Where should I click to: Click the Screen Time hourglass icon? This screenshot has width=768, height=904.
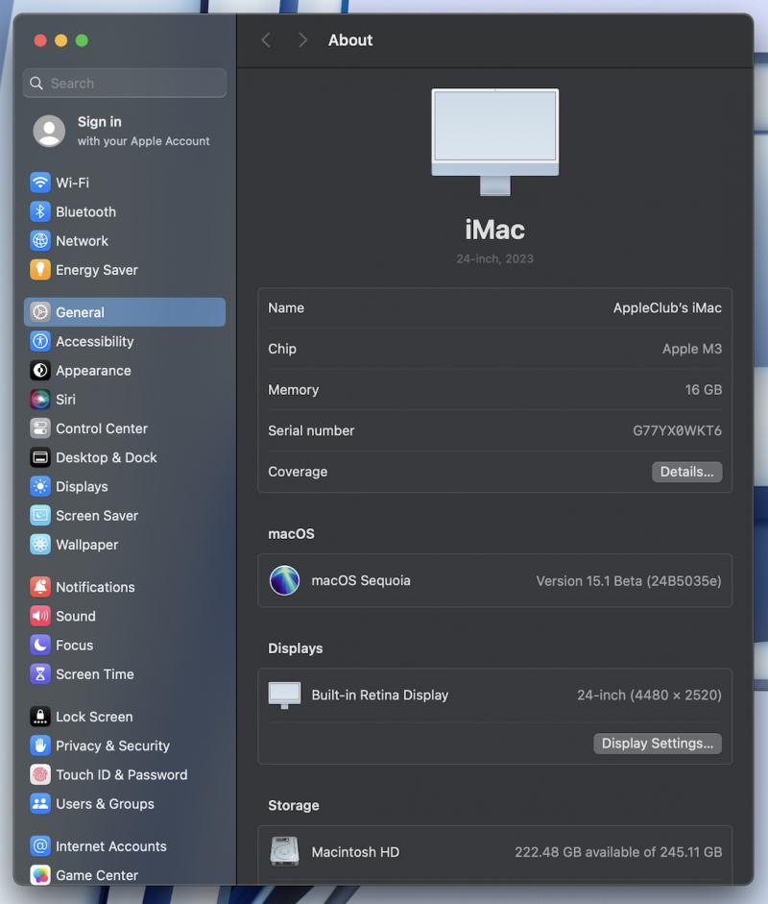[40, 674]
